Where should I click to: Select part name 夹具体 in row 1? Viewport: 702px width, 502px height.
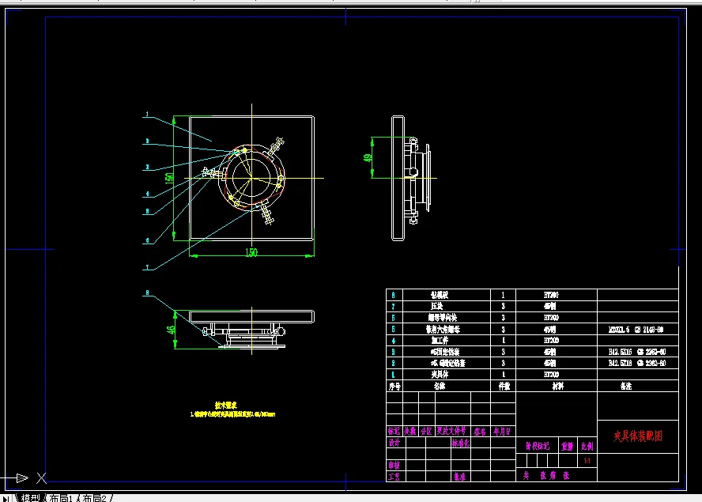pos(440,375)
